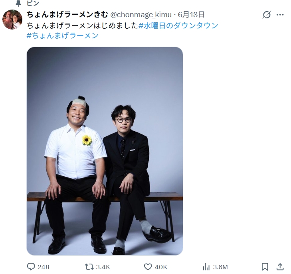Open the view analytics bar chart icon
The width and height of the screenshot is (291, 274).
[206, 267]
